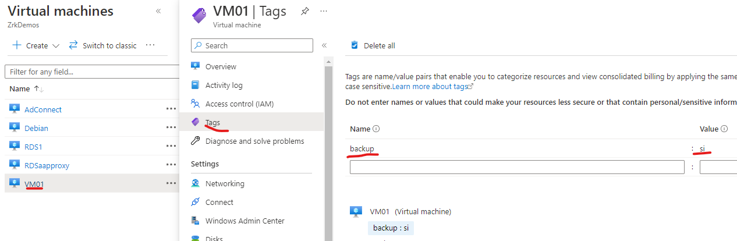Click the RDSaapproxy VM icon
The height and width of the screenshot is (241, 737).
point(15,165)
